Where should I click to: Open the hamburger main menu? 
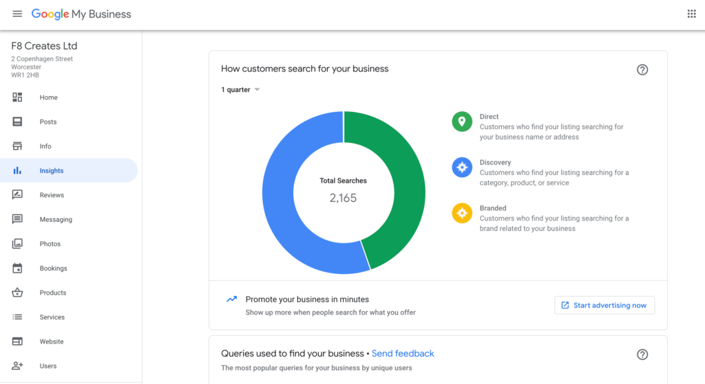coord(17,14)
